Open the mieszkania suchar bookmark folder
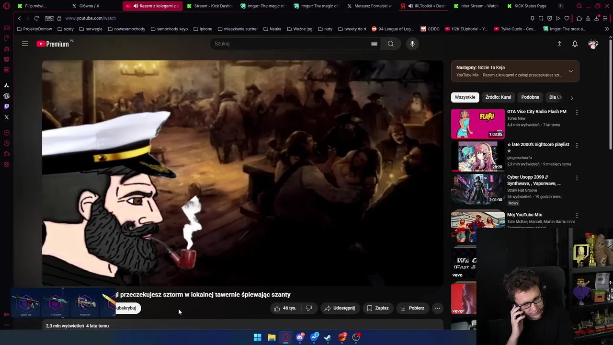The height and width of the screenshot is (345, 613). (238, 29)
